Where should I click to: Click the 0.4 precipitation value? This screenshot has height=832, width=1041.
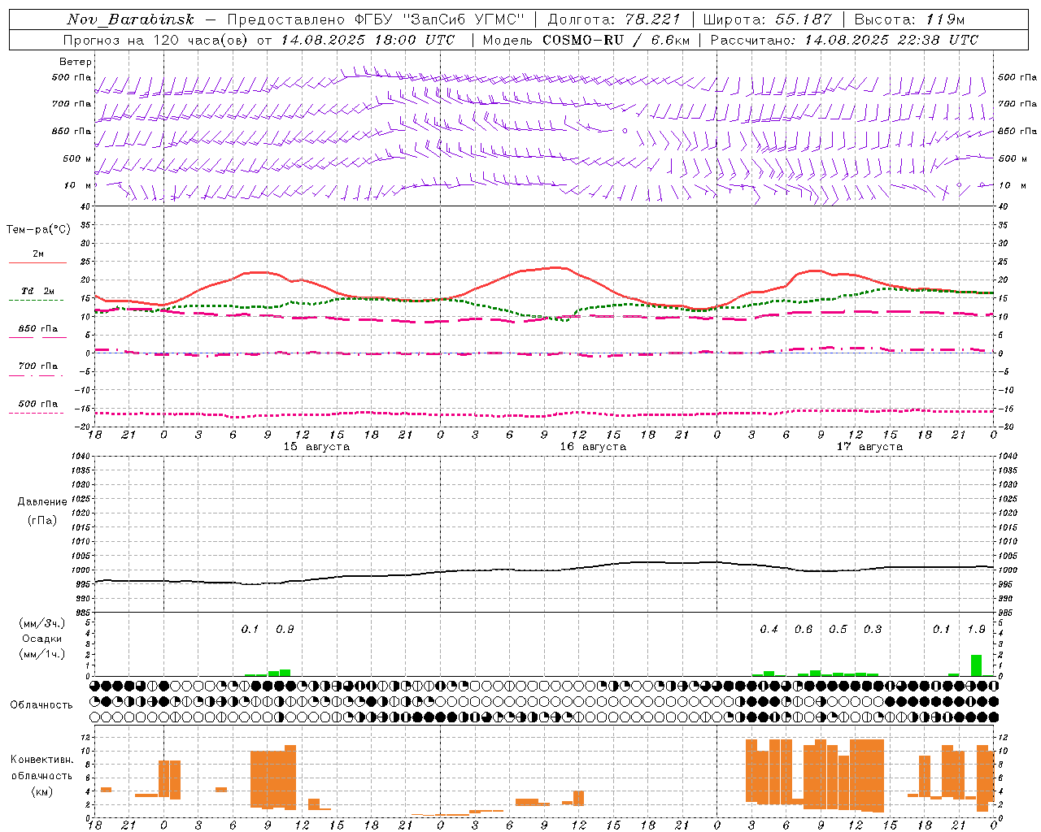(x=769, y=630)
